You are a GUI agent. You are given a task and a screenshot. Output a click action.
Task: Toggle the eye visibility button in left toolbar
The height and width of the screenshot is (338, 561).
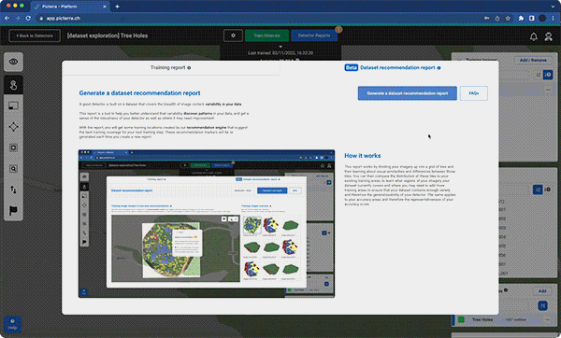pos(14,62)
